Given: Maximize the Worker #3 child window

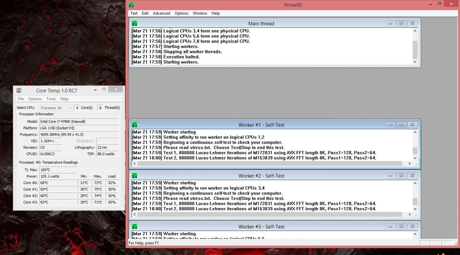Looking at the screenshot, I should [401, 226].
